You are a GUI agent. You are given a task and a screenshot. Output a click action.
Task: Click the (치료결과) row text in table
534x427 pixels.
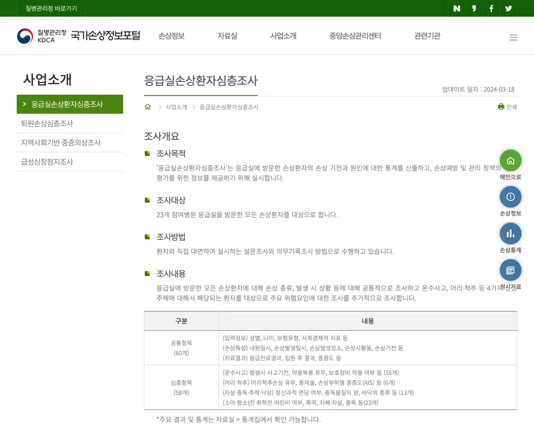click(282, 358)
